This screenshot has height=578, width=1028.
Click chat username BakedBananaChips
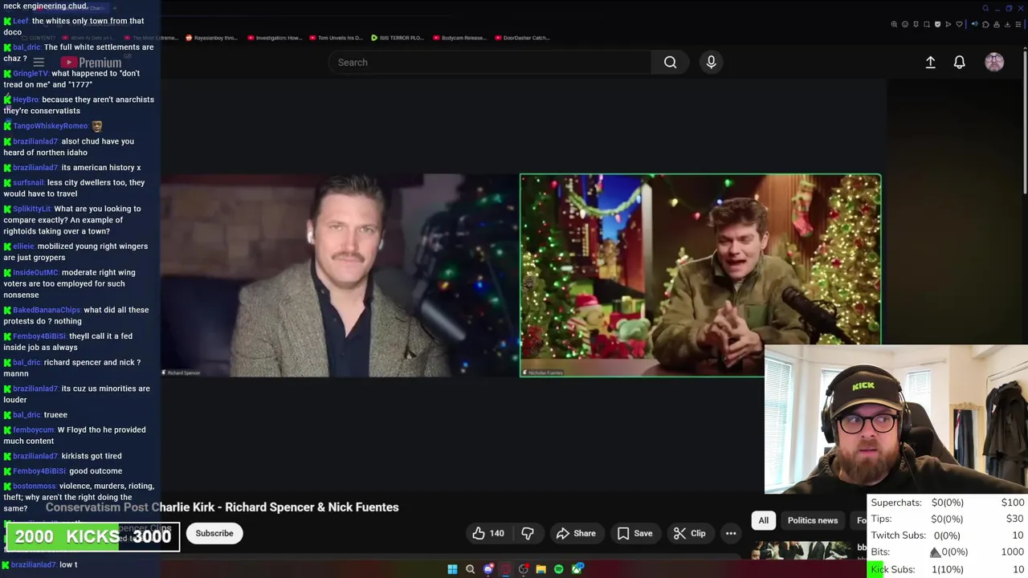point(47,310)
